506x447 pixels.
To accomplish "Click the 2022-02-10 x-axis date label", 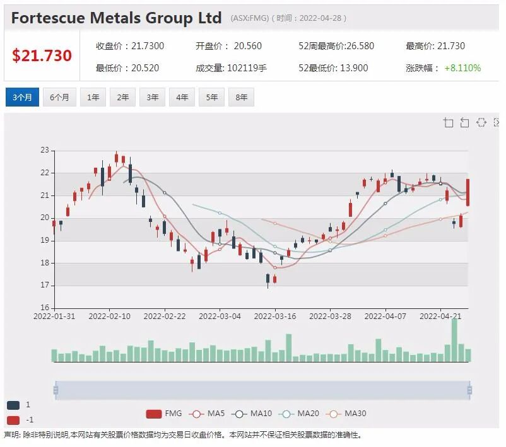I will pyautogui.click(x=109, y=316).
